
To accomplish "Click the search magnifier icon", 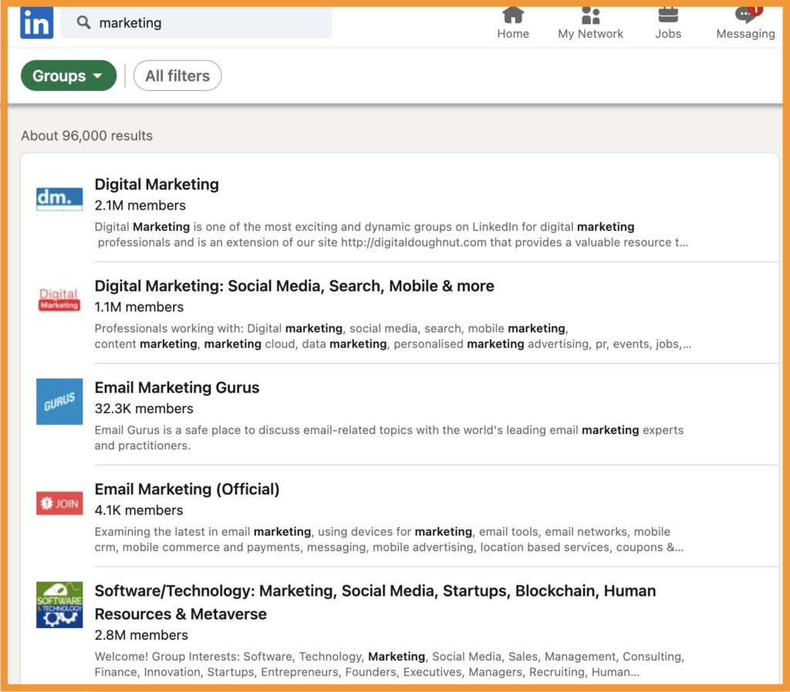I will 83,23.
